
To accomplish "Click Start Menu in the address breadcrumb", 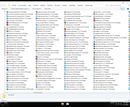I will (72, 5).
